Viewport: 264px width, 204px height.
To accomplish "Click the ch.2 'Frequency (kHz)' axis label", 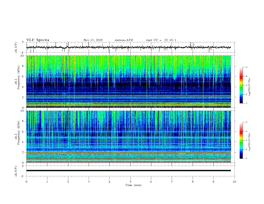I will (18, 133).
